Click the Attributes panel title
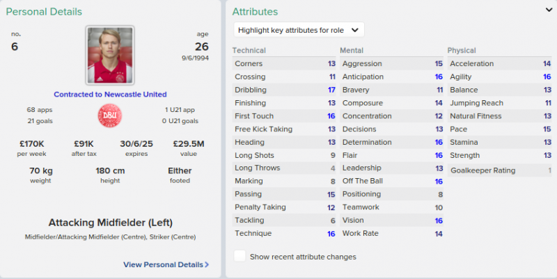Screen dimensions: 557x279 pyautogui.click(x=255, y=12)
